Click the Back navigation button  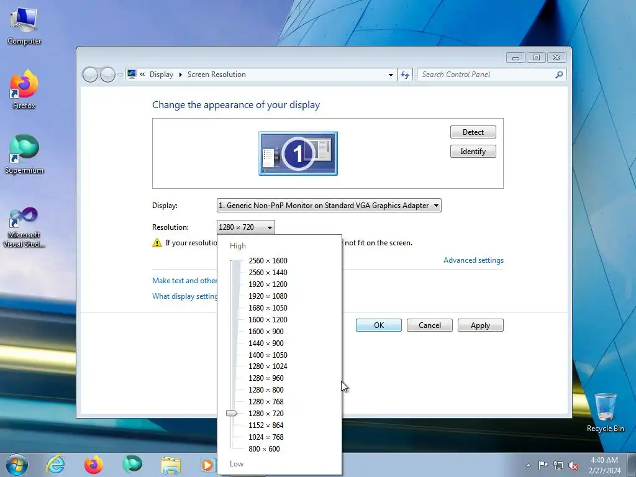90,75
